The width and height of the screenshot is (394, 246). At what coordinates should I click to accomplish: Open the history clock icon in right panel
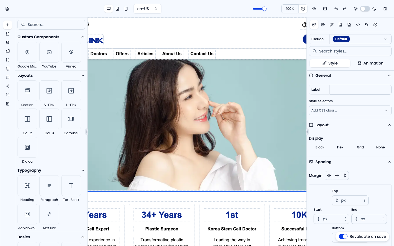(x=375, y=25)
